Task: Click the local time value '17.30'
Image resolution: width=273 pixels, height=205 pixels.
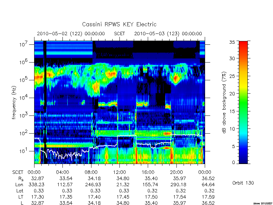Action: tap(38, 197)
